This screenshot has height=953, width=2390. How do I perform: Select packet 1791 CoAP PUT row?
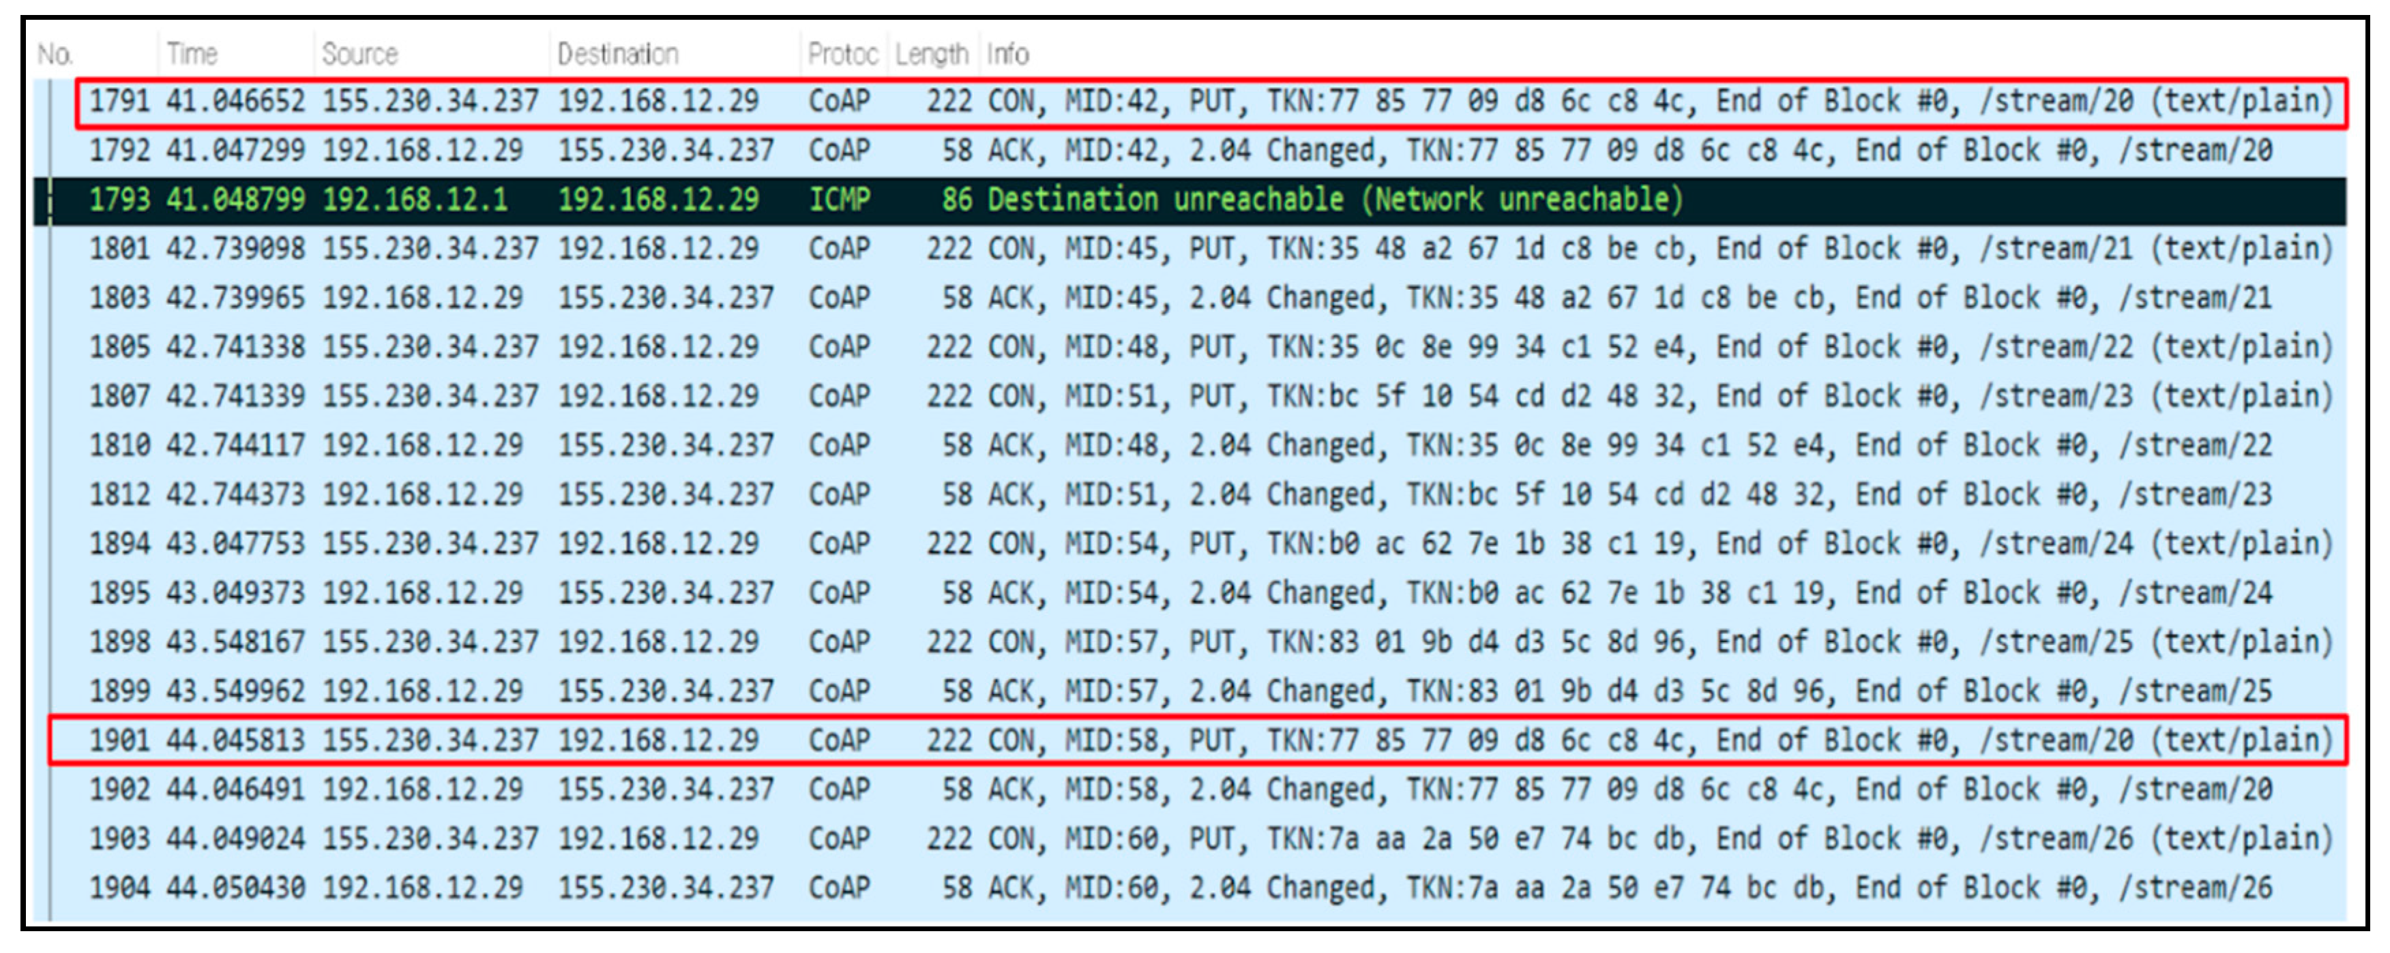(1206, 101)
